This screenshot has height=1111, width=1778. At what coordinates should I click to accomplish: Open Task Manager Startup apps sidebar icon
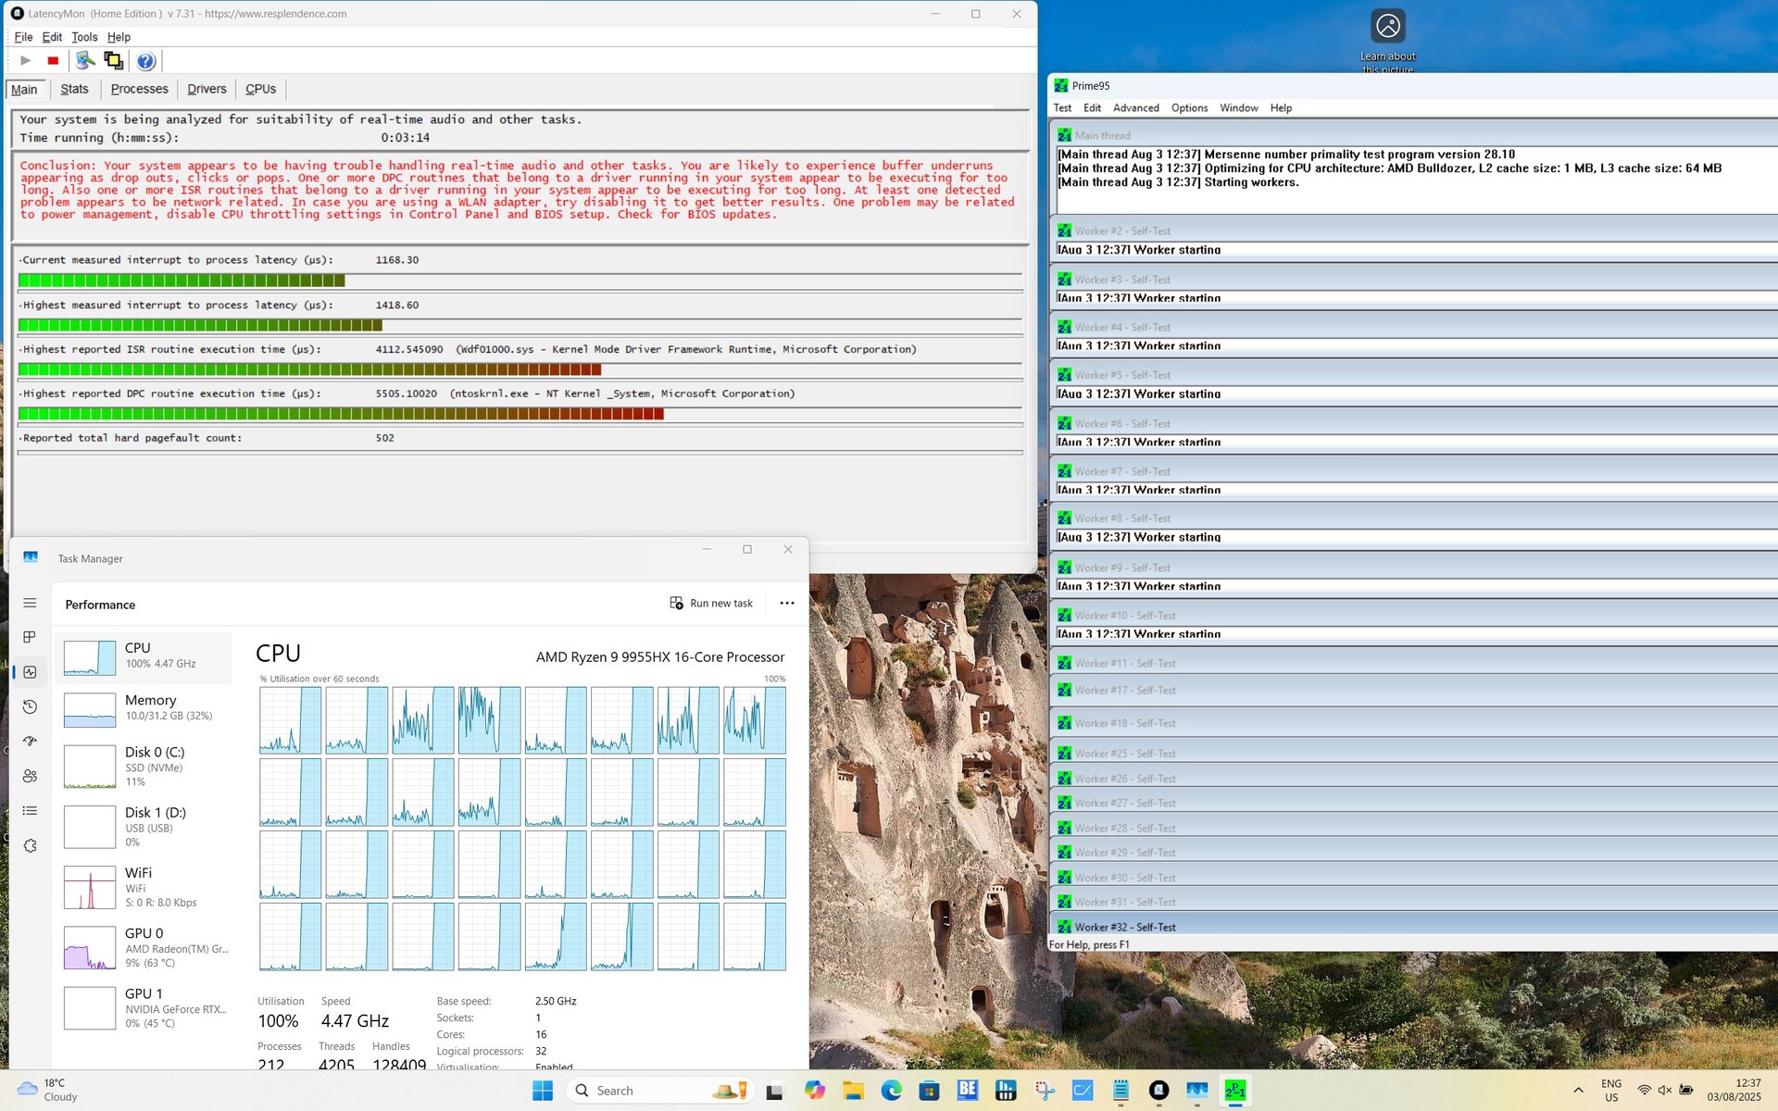30,741
